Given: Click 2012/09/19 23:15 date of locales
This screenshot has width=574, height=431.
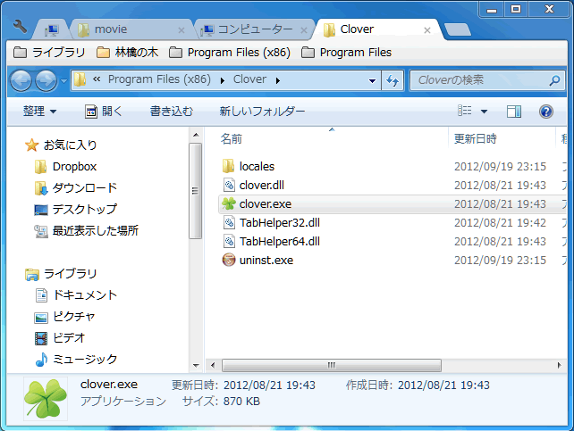Looking at the screenshot, I should (500, 167).
